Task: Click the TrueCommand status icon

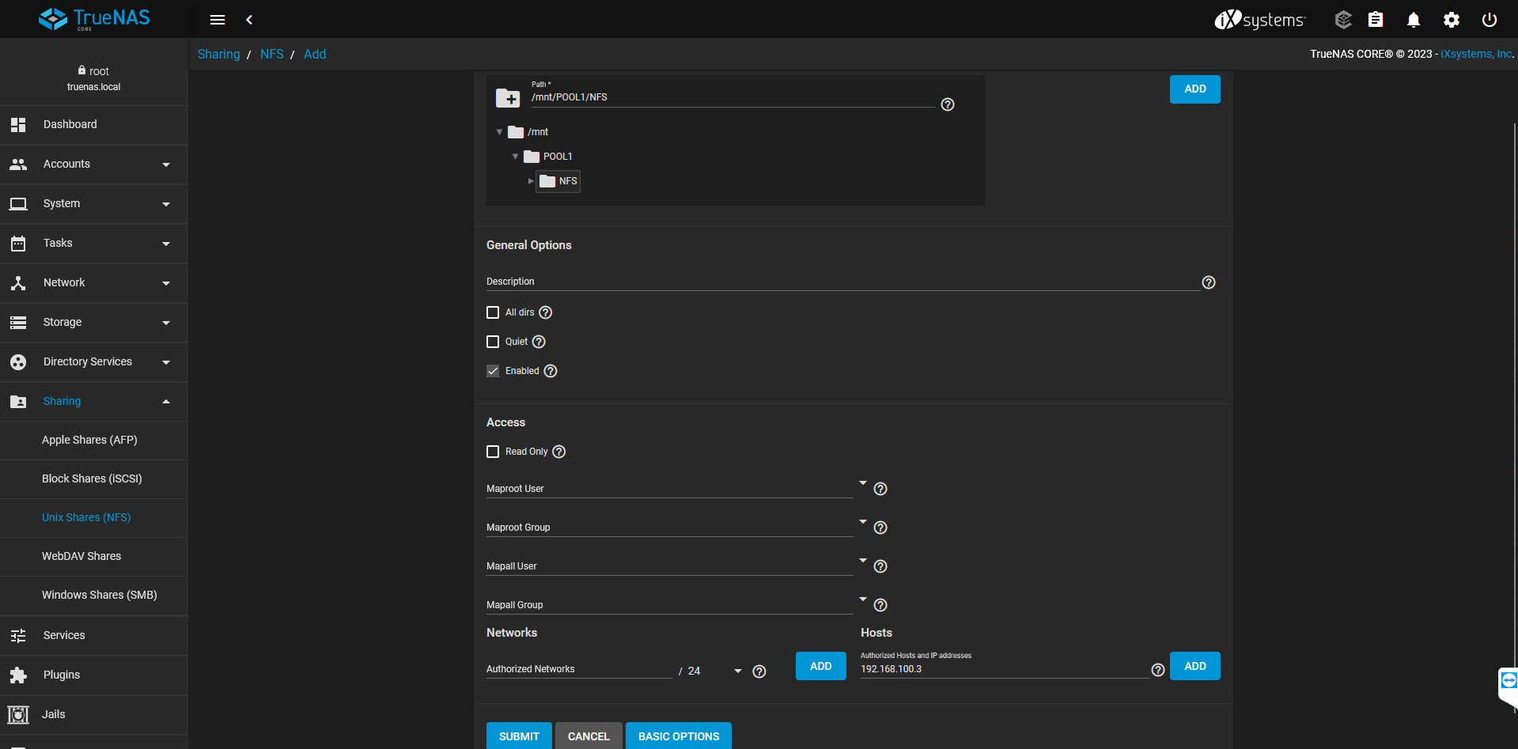Action: click(x=1342, y=20)
